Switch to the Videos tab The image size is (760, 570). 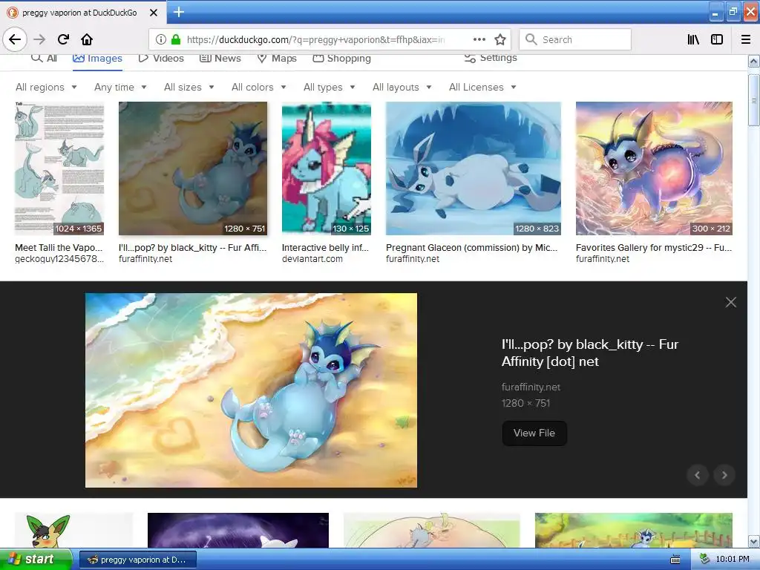click(x=161, y=58)
